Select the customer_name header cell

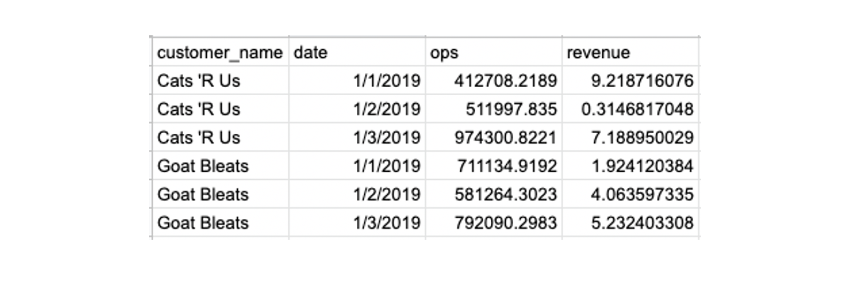pyautogui.click(x=220, y=52)
